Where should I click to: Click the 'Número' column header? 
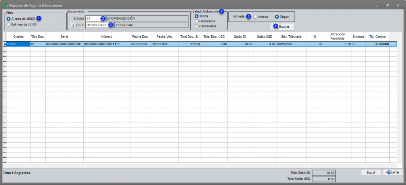tap(107, 37)
